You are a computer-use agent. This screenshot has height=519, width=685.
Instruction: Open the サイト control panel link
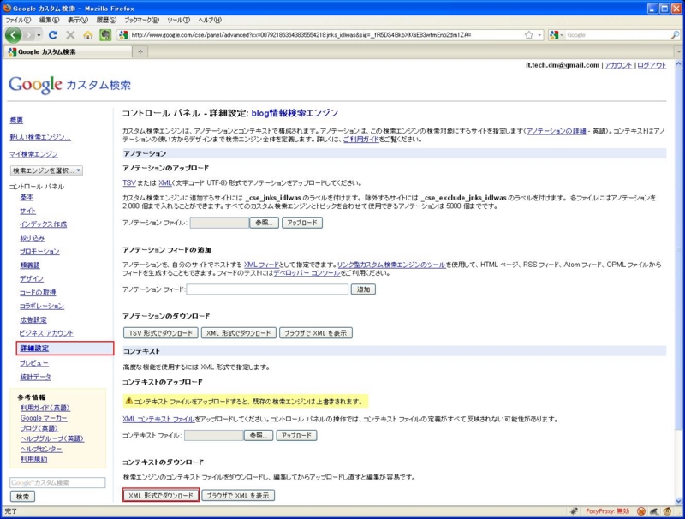[27, 211]
